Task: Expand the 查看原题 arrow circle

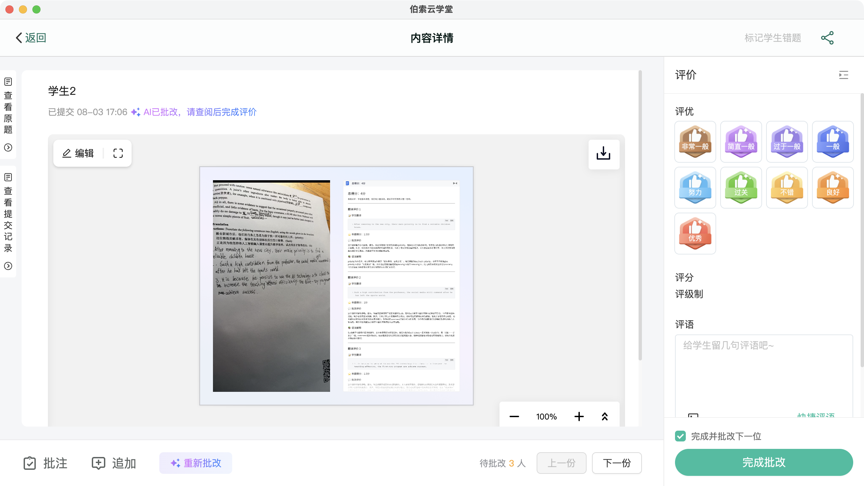Action: (x=8, y=147)
